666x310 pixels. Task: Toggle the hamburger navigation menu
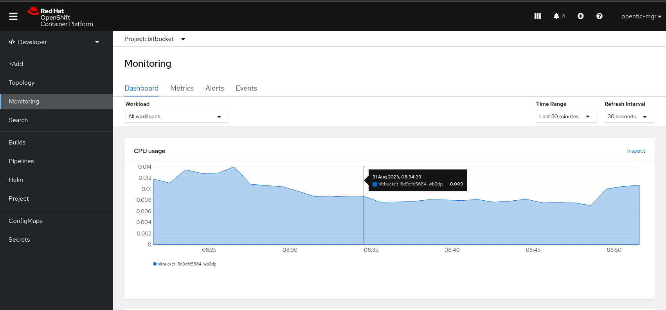pos(13,16)
